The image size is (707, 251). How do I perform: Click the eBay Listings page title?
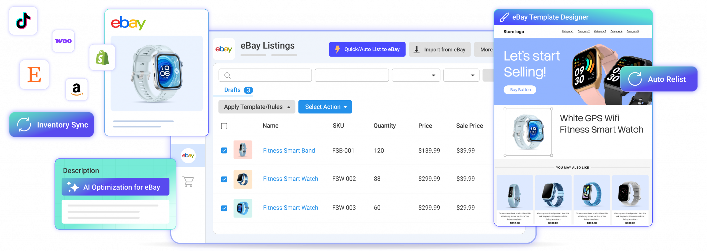[x=267, y=46]
